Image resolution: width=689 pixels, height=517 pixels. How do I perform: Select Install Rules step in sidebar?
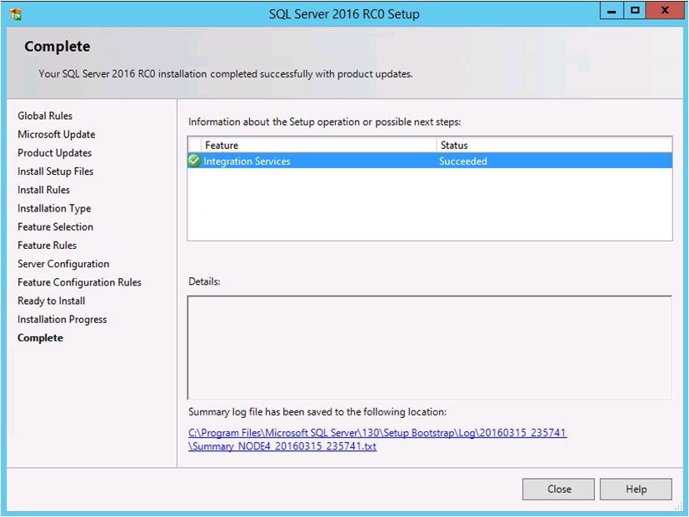coord(43,190)
